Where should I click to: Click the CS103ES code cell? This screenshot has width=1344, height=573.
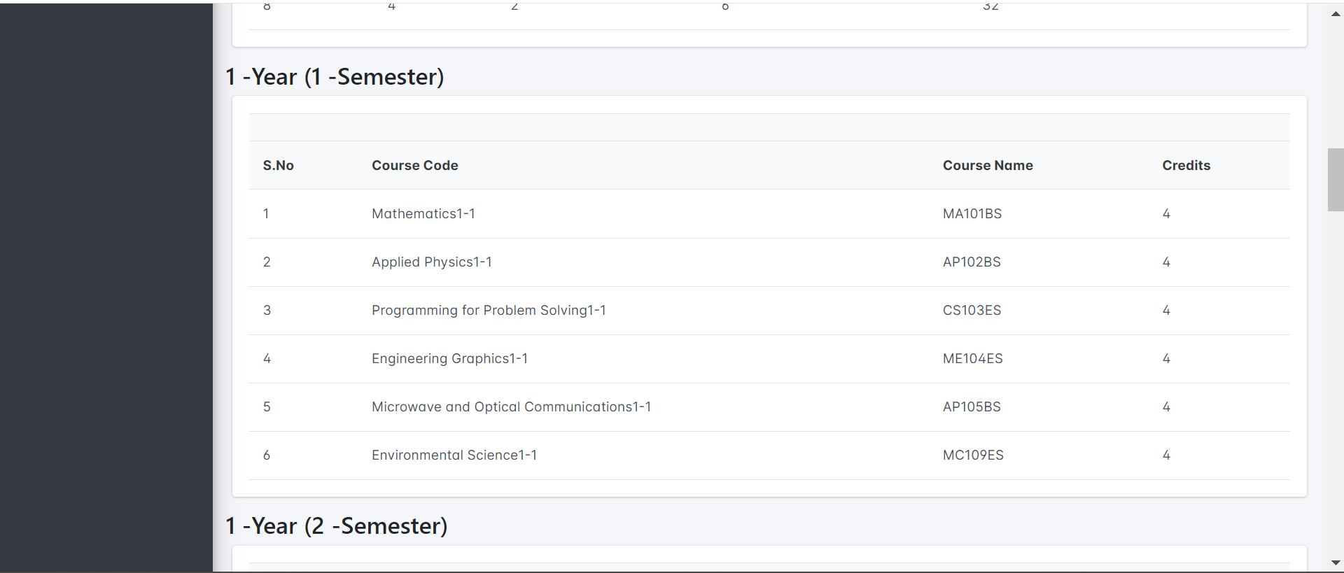(x=972, y=311)
